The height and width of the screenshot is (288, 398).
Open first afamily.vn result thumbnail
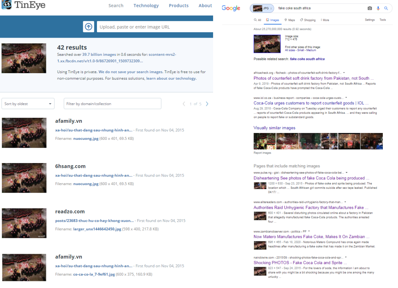click(x=24, y=133)
